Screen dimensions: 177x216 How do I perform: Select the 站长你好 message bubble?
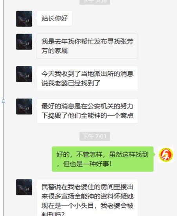pos(54,18)
